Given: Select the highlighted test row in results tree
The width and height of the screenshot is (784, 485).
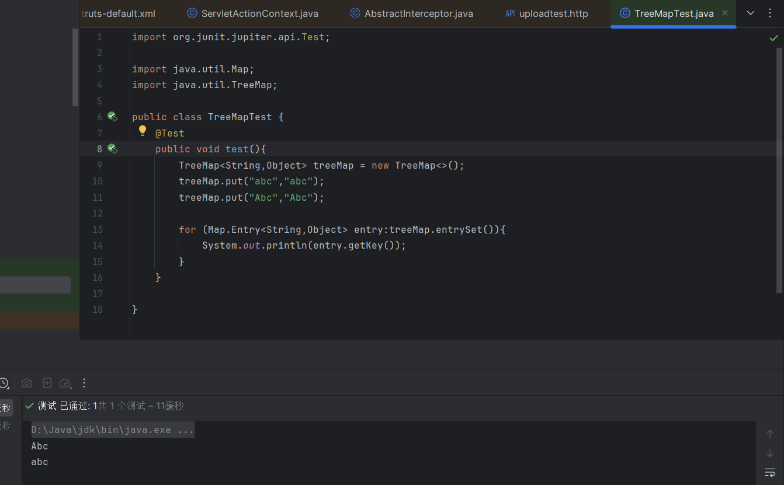Looking at the screenshot, I should [x=6, y=408].
